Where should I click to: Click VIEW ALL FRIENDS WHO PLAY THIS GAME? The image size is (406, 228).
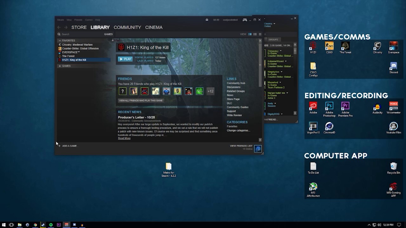click(x=141, y=100)
